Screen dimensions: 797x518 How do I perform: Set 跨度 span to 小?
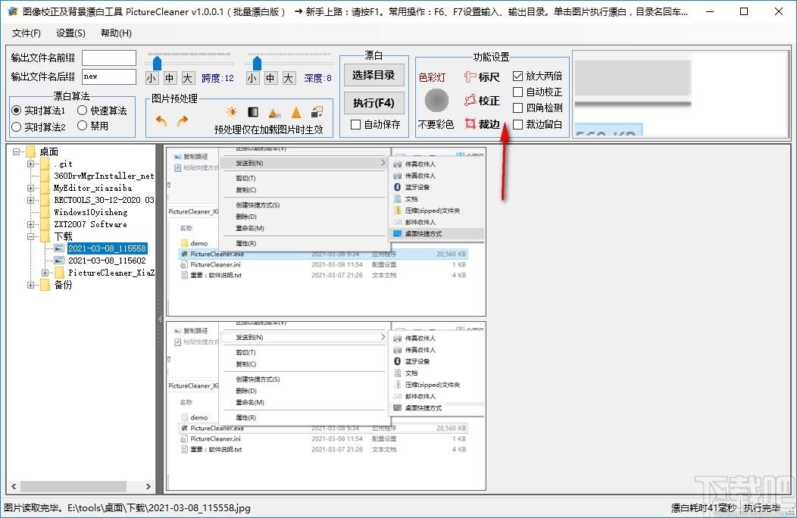pos(151,78)
